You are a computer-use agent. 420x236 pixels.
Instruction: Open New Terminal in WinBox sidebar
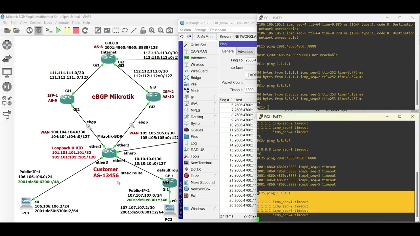(201, 163)
